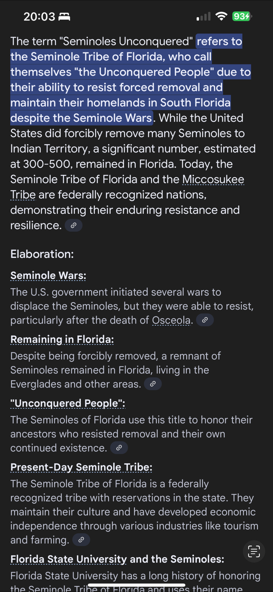The width and height of the screenshot is (273, 592).
Task: Tap the Wi-Fi status icon
Action: pos(221,17)
